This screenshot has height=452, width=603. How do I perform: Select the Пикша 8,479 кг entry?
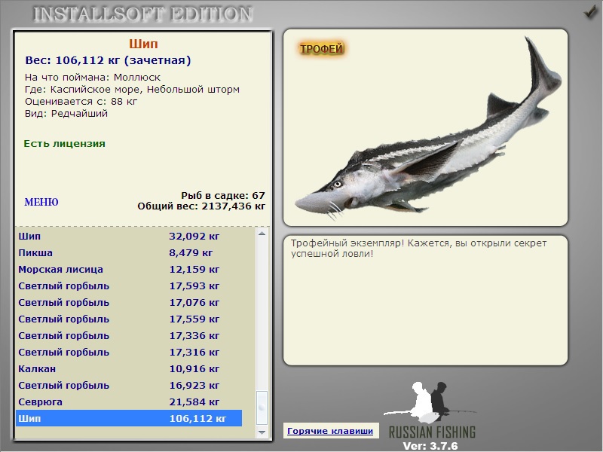[129, 253]
